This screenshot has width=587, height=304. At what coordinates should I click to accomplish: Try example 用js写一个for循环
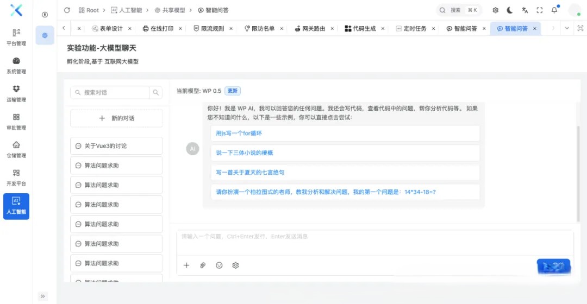coord(345,133)
